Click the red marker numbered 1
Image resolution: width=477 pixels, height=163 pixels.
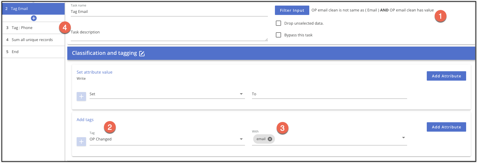pos(440,16)
